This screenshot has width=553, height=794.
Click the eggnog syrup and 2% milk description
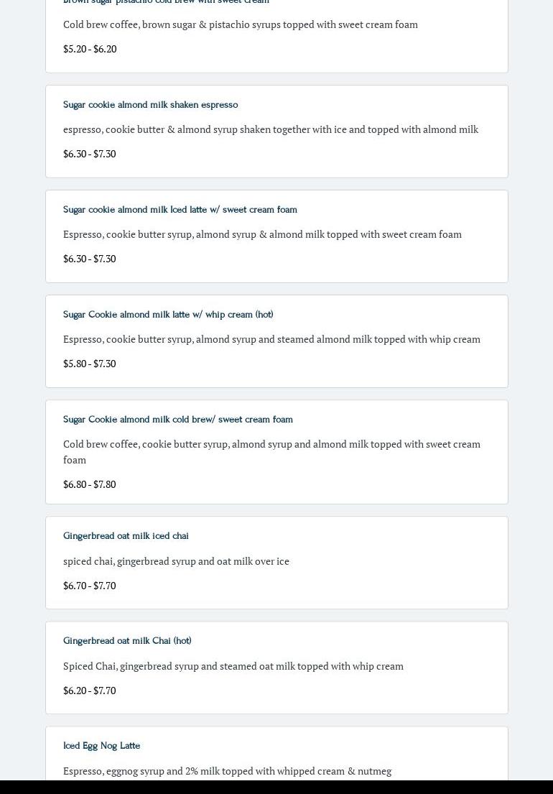point(227,771)
